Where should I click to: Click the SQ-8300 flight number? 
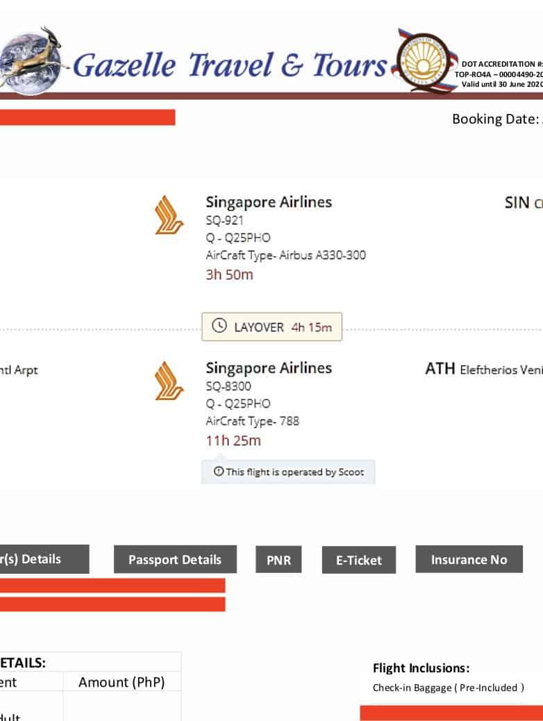click(228, 386)
